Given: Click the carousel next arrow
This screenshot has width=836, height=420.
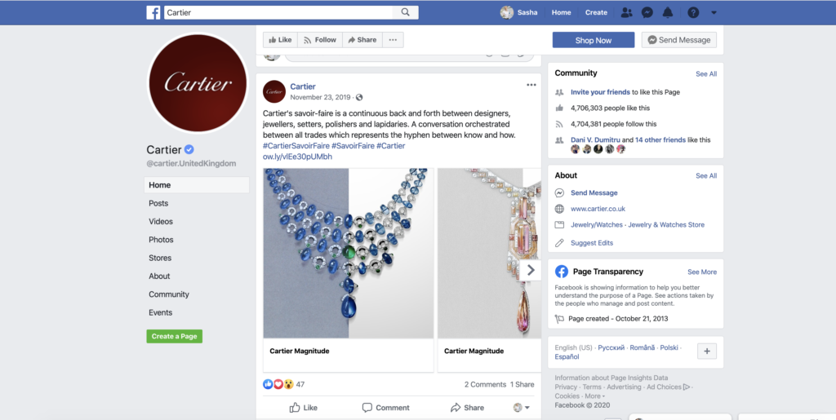Looking at the screenshot, I should [x=531, y=271].
